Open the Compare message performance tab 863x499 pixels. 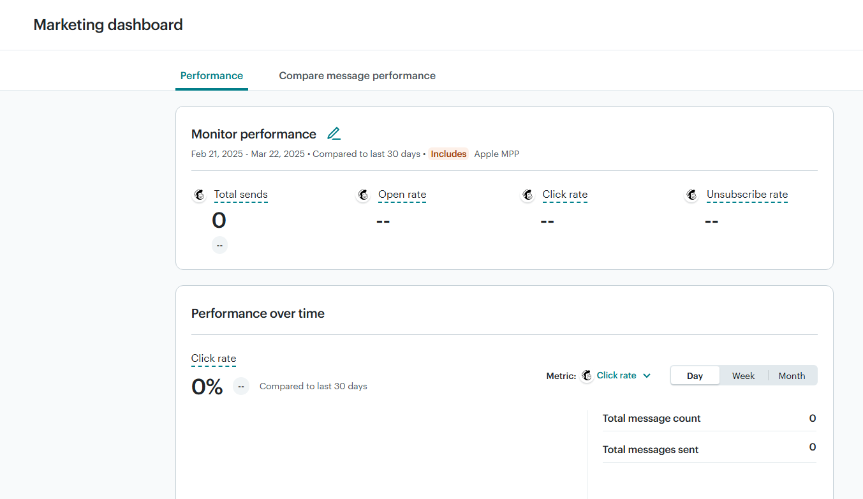[357, 75]
